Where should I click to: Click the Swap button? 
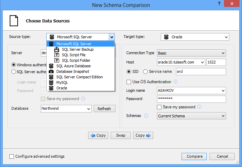tap(121, 135)
